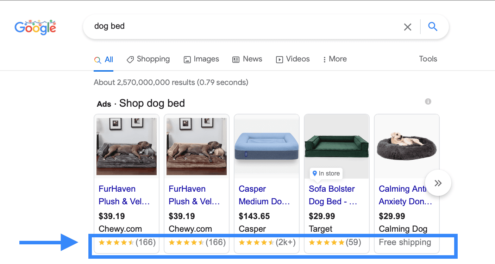Click the search magnifying glass icon

(x=433, y=26)
